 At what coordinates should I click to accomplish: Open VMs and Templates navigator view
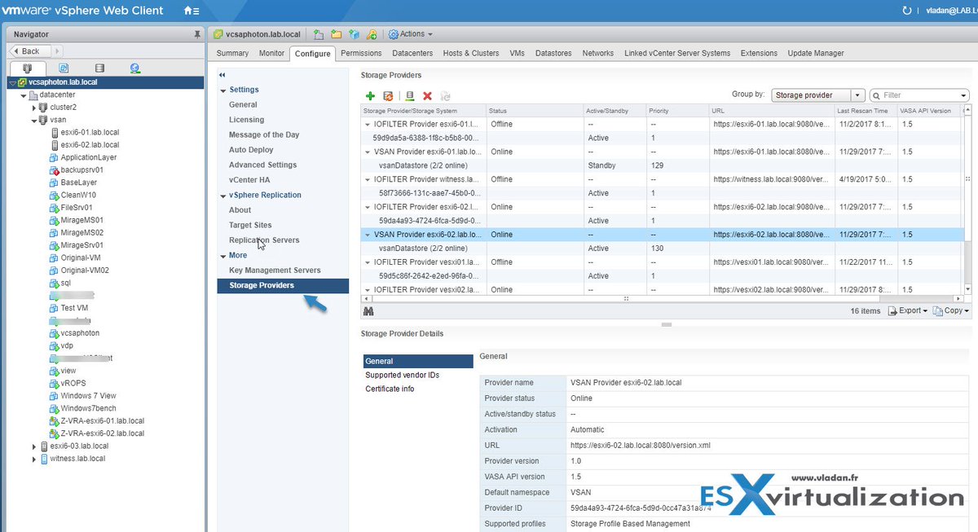(64, 68)
